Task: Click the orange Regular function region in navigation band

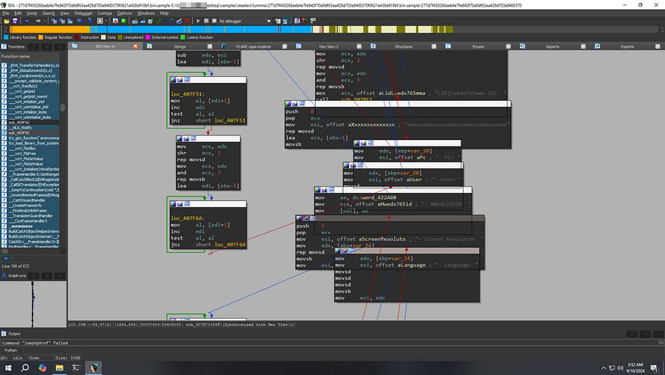Action: point(49,29)
